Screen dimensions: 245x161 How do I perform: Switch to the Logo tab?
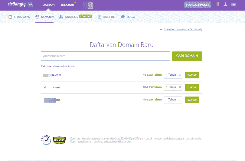[128, 17]
